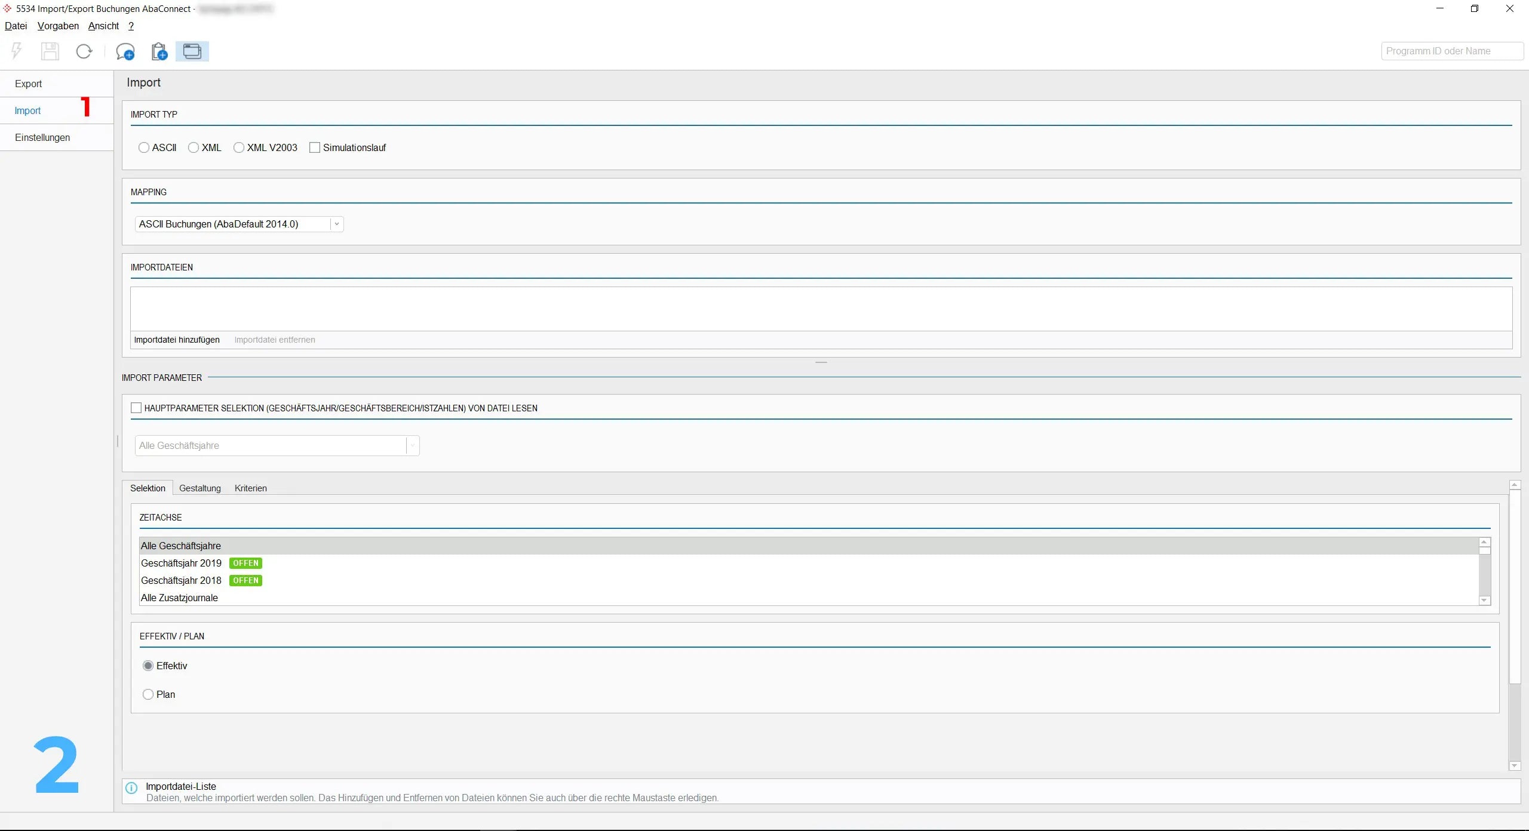Switch to the Gestaltung tab
This screenshot has width=1529, height=831.
(x=200, y=488)
